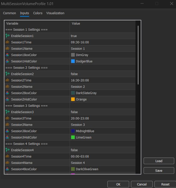Click the boolean icon beside EnableSession2

click(x=7, y=74)
